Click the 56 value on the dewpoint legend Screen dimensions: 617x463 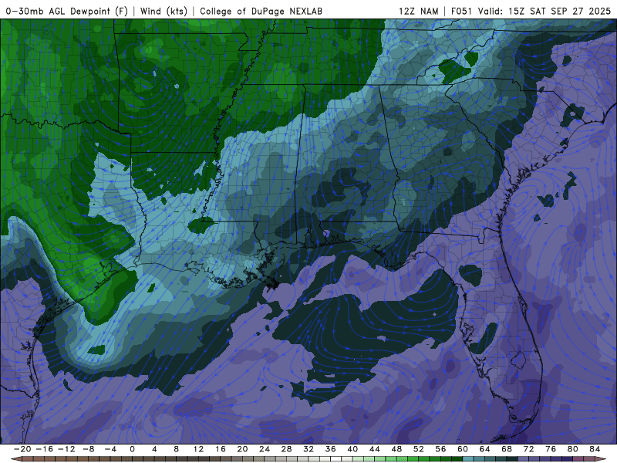pos(440,449)
